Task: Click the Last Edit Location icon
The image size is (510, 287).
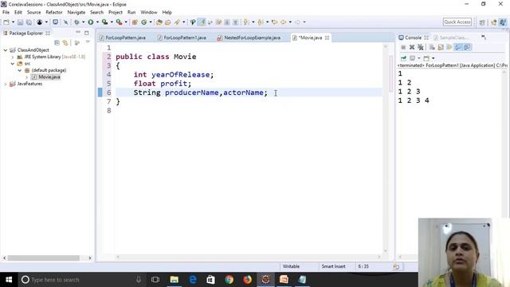Action: point(274,22)
